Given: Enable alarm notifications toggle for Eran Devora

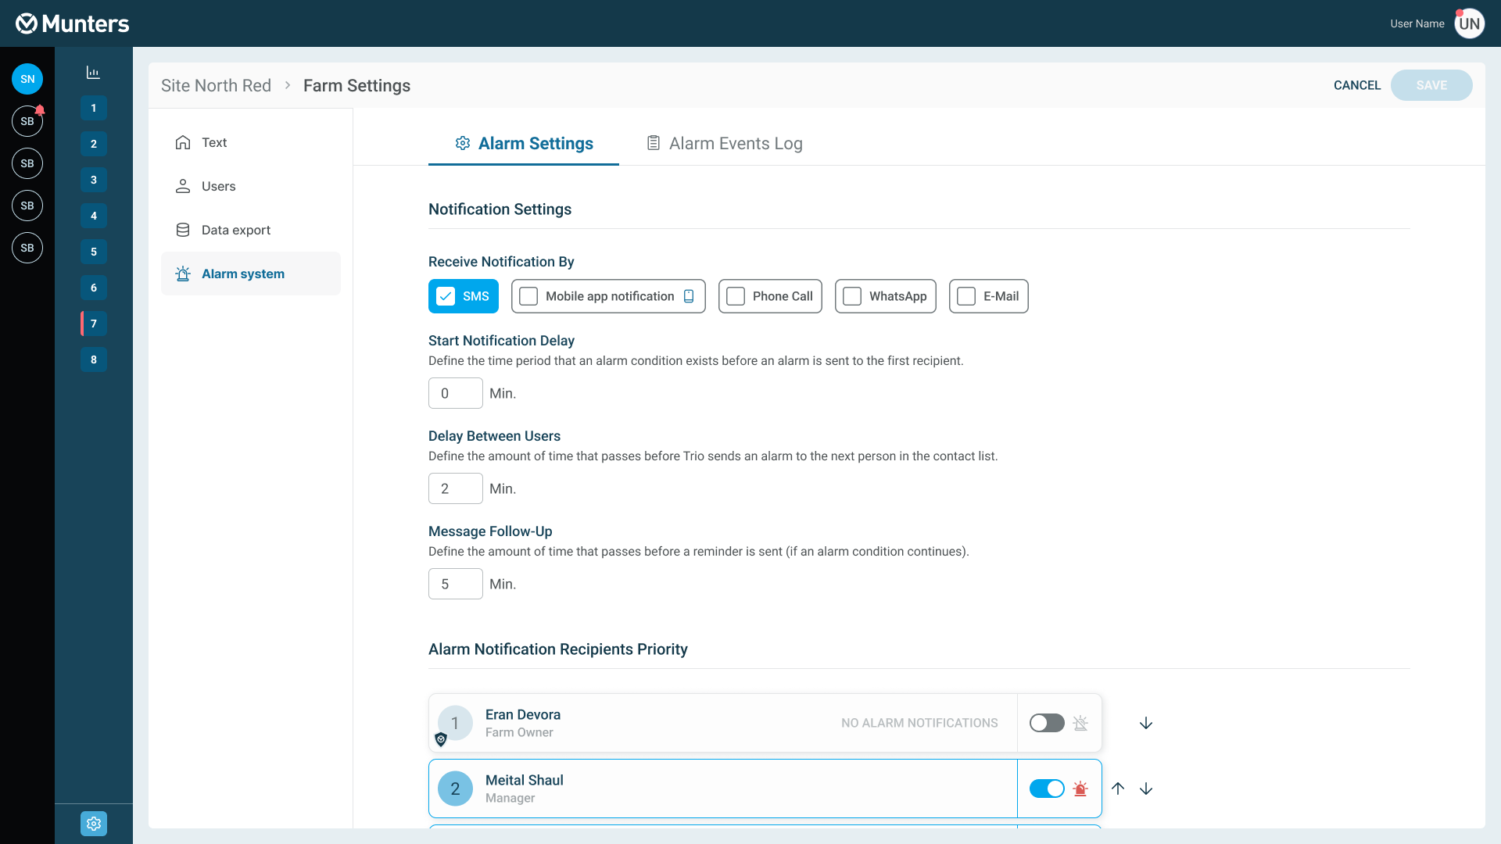Looking at the screenshot, I should [x=1047, y=723].
